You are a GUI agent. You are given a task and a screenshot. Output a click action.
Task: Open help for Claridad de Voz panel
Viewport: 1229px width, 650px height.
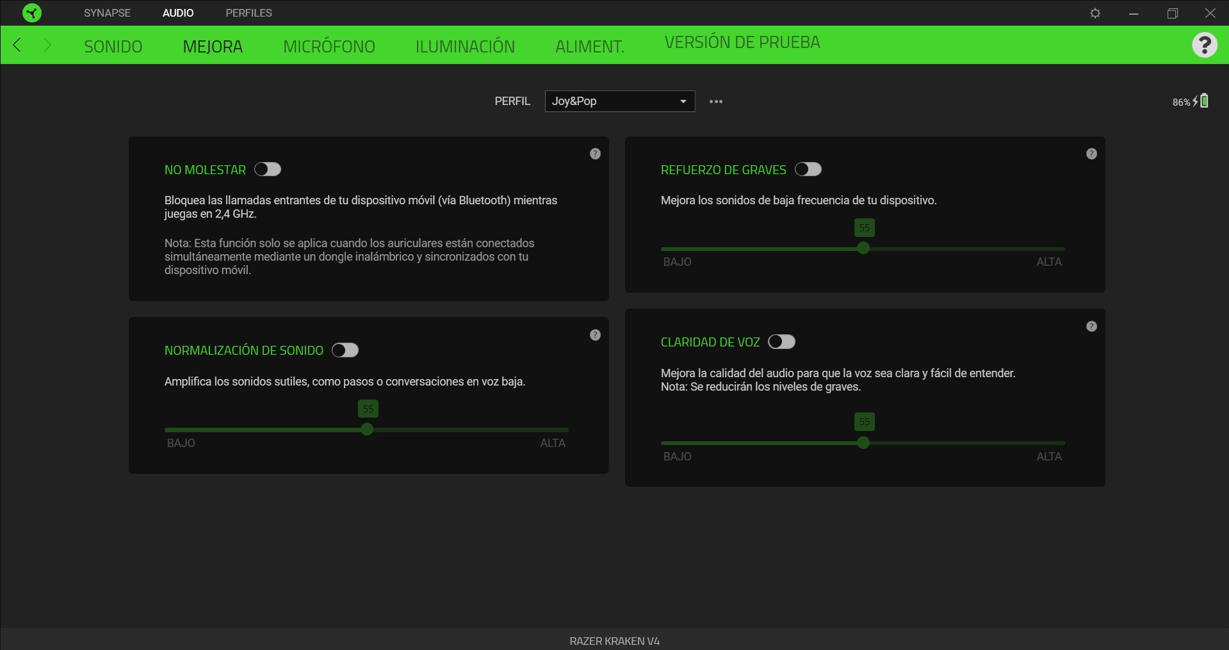coord(1091,327)
